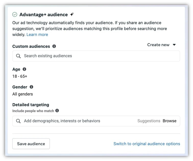This screenshot has height=161, width=193.
Task: Open the Gender info icon
Action: tap(31, 87)
